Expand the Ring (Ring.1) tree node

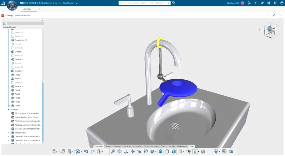9,133
